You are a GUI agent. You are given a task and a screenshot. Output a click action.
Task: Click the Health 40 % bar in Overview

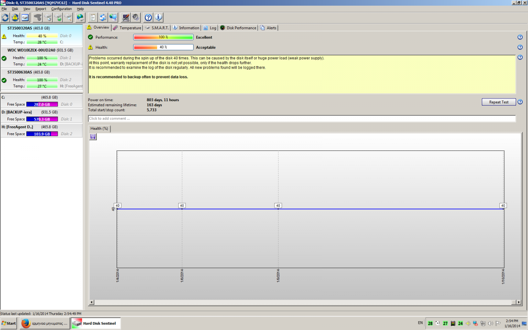[x=163, y=47]
